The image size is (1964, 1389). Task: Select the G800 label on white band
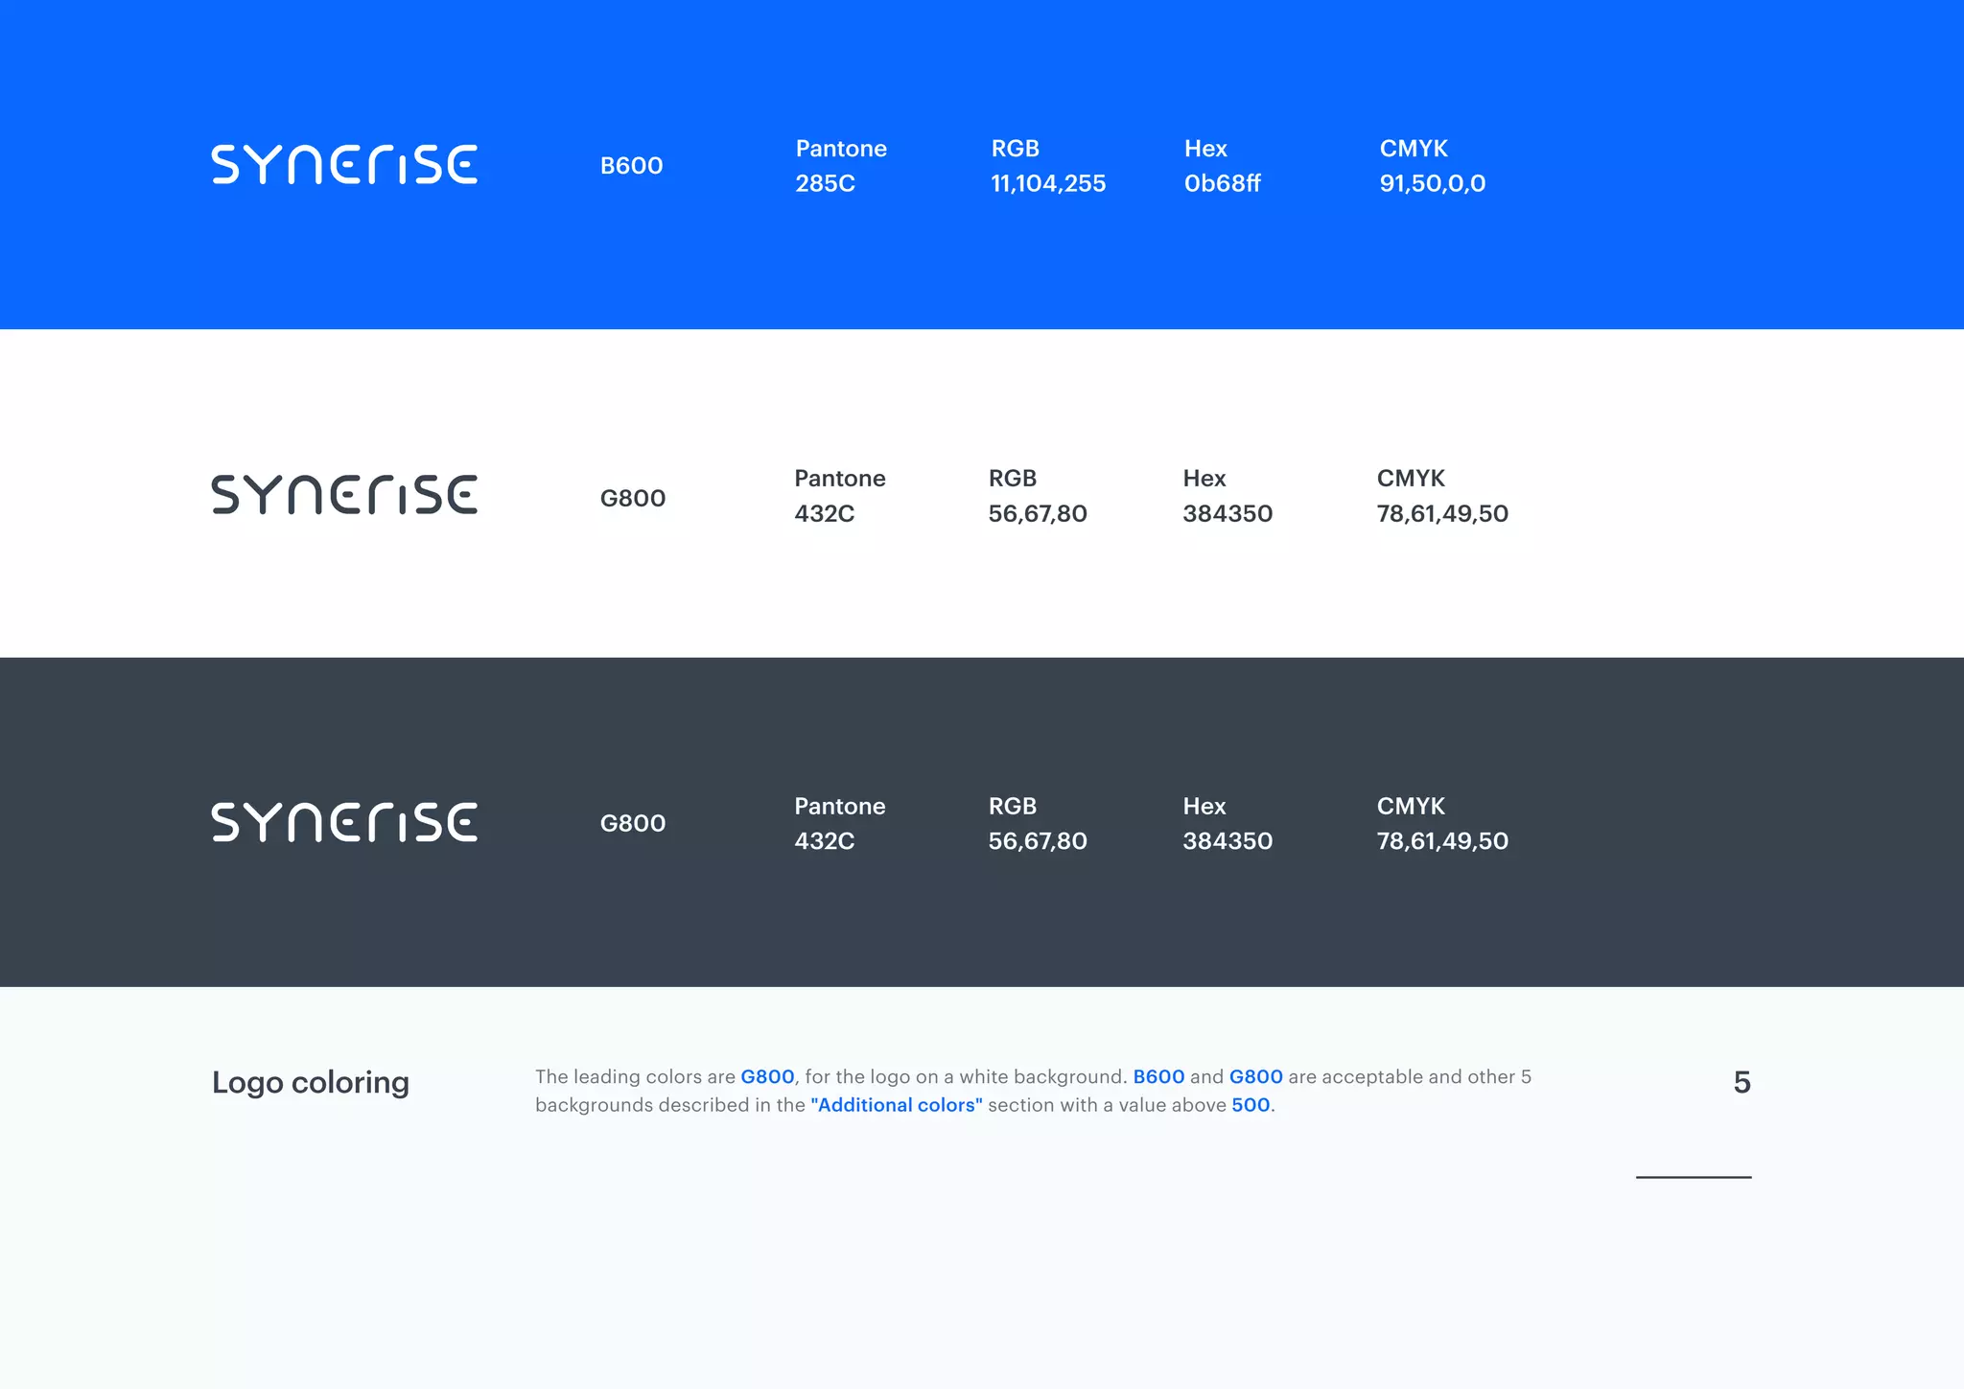click(x=632, y=499)
